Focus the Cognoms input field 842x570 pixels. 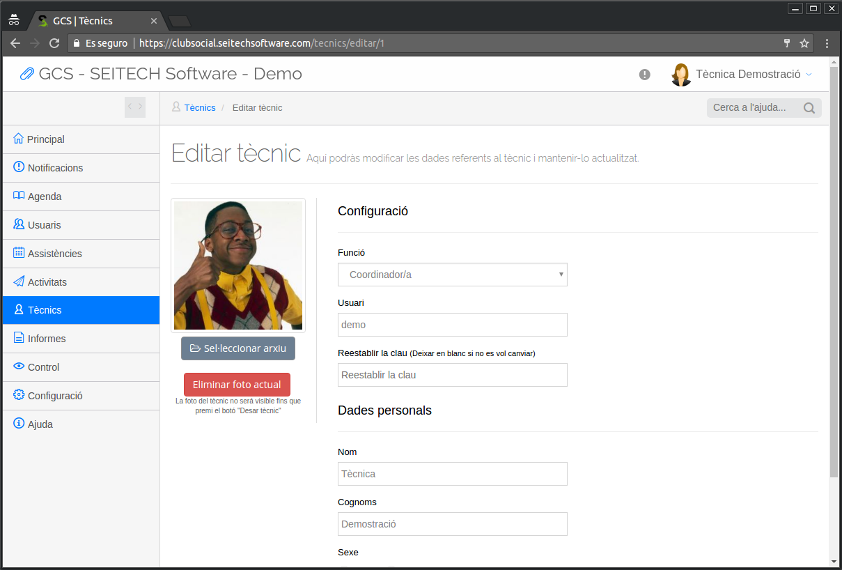tap(453, 524)
